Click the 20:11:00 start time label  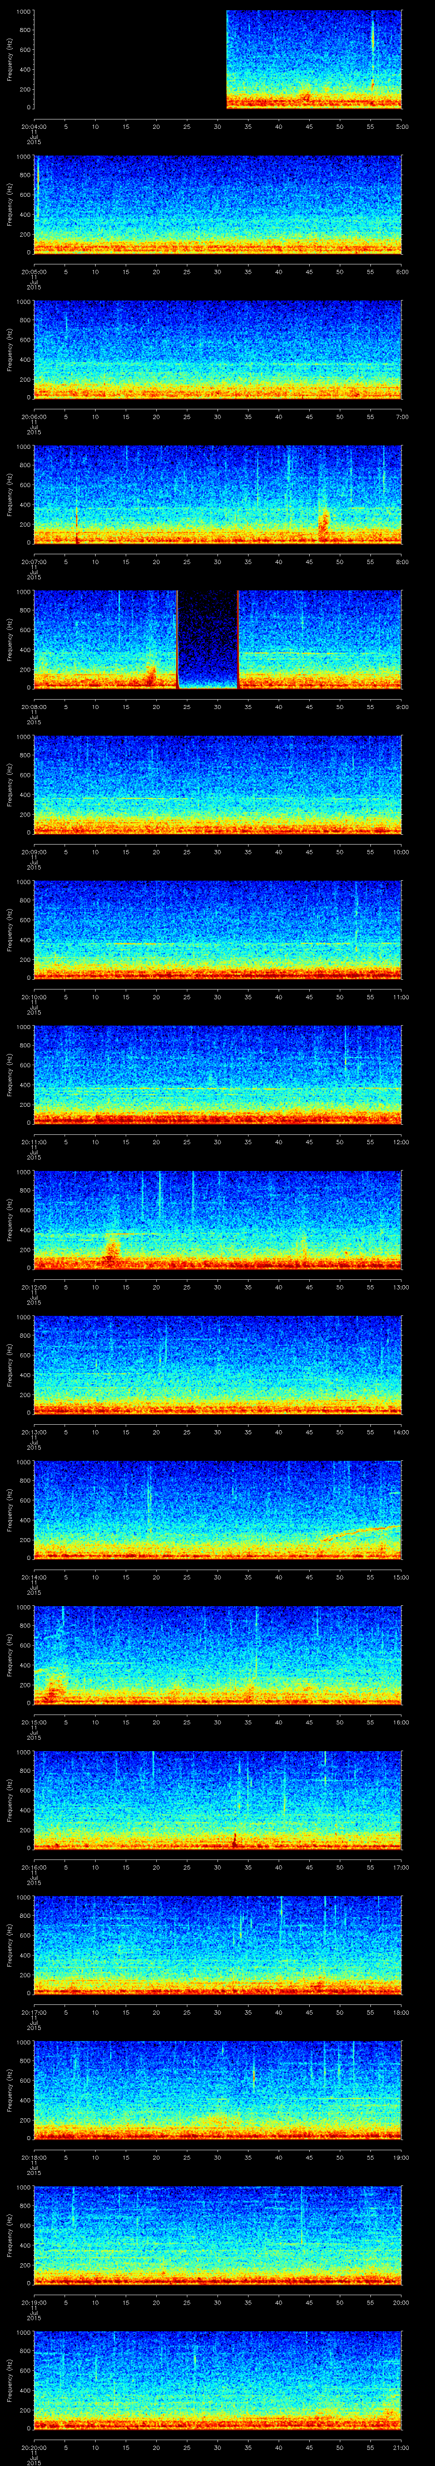click(34, 1141)
